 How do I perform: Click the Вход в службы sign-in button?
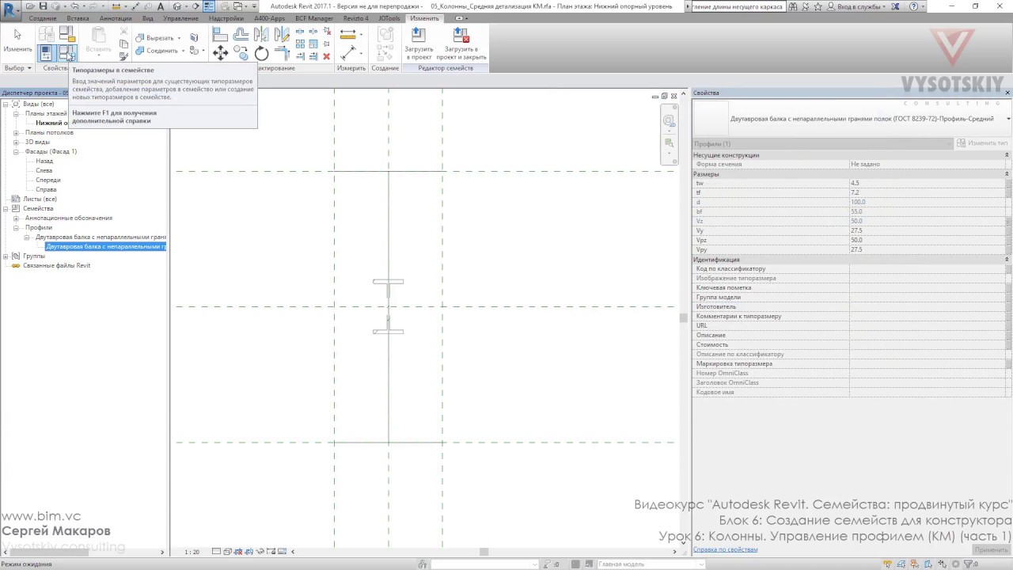coord(855,6)
